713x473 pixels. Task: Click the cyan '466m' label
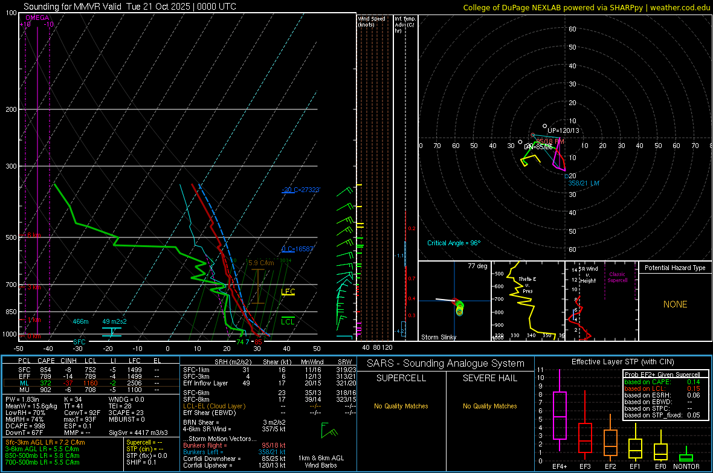coord(80,321)
